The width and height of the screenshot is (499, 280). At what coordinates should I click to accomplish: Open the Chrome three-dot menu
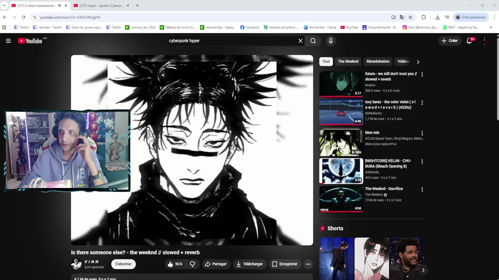[494, 17]
